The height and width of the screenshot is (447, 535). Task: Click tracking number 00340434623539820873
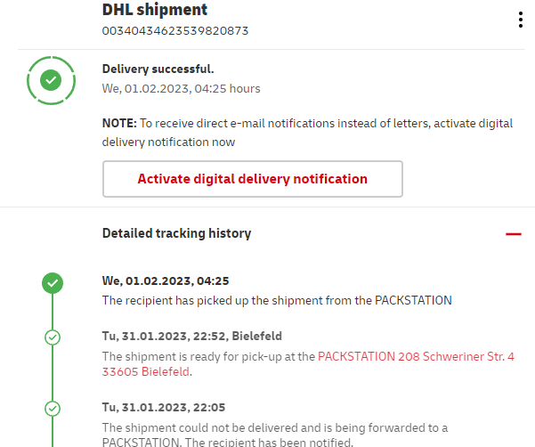tap(174, 31)
